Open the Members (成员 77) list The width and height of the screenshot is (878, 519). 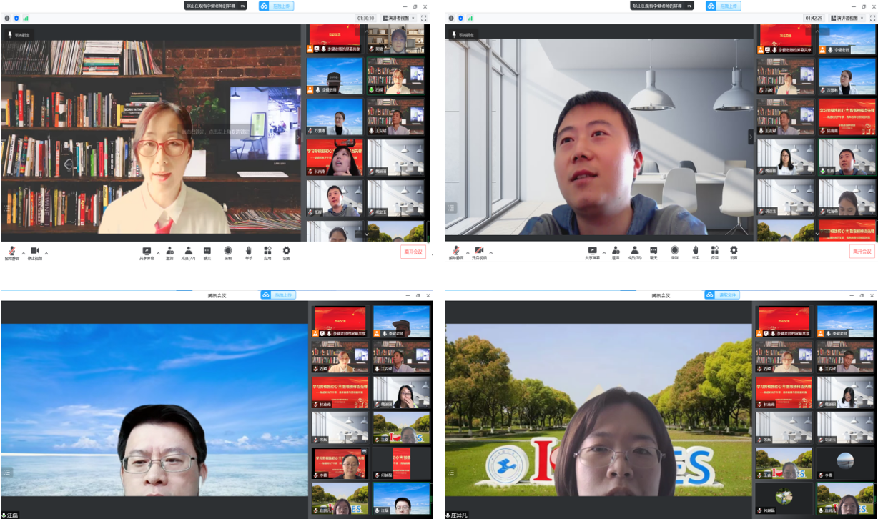pos(188,251)
